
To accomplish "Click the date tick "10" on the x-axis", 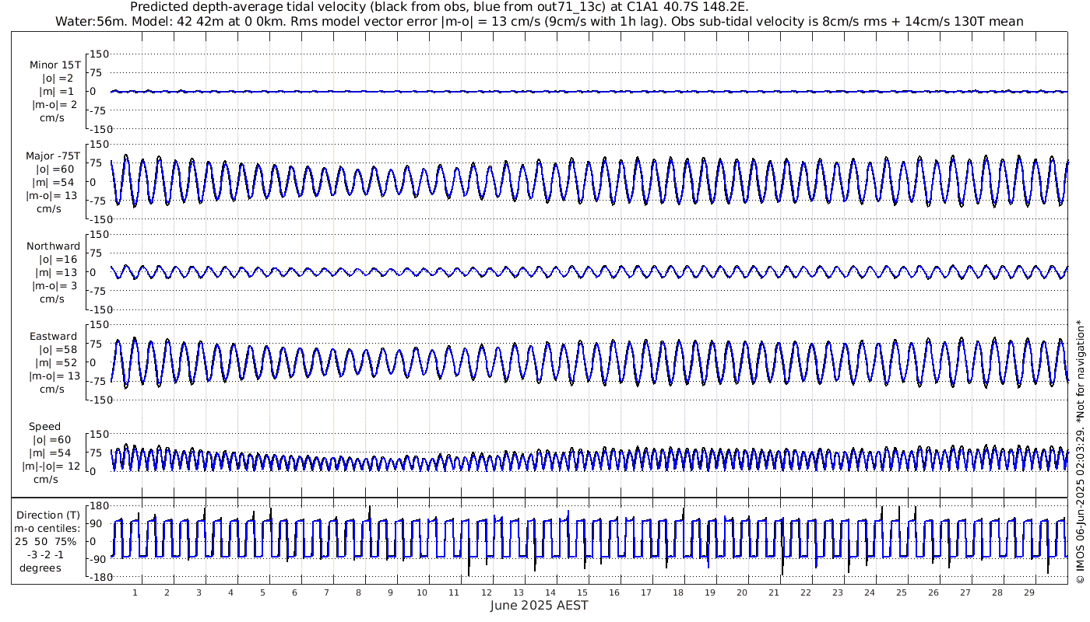I will tap(422, 592).
